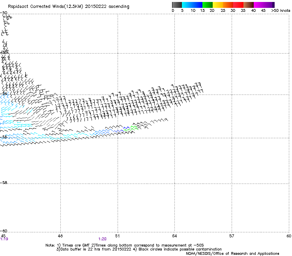Click the purple '1:19' time stamp
The width and height of the screenshot is (292, 256).
(x=4, y=239)
